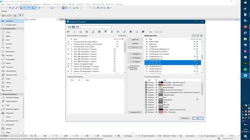The image size is (250, 140).
Task: Click the Добавить button in Attribute Manager
Action: [135, 40]
